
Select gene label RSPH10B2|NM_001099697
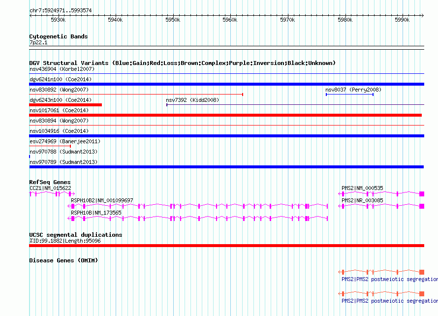102,201
